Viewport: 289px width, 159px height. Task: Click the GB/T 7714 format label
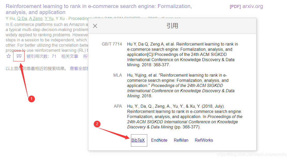coord(112,44)
